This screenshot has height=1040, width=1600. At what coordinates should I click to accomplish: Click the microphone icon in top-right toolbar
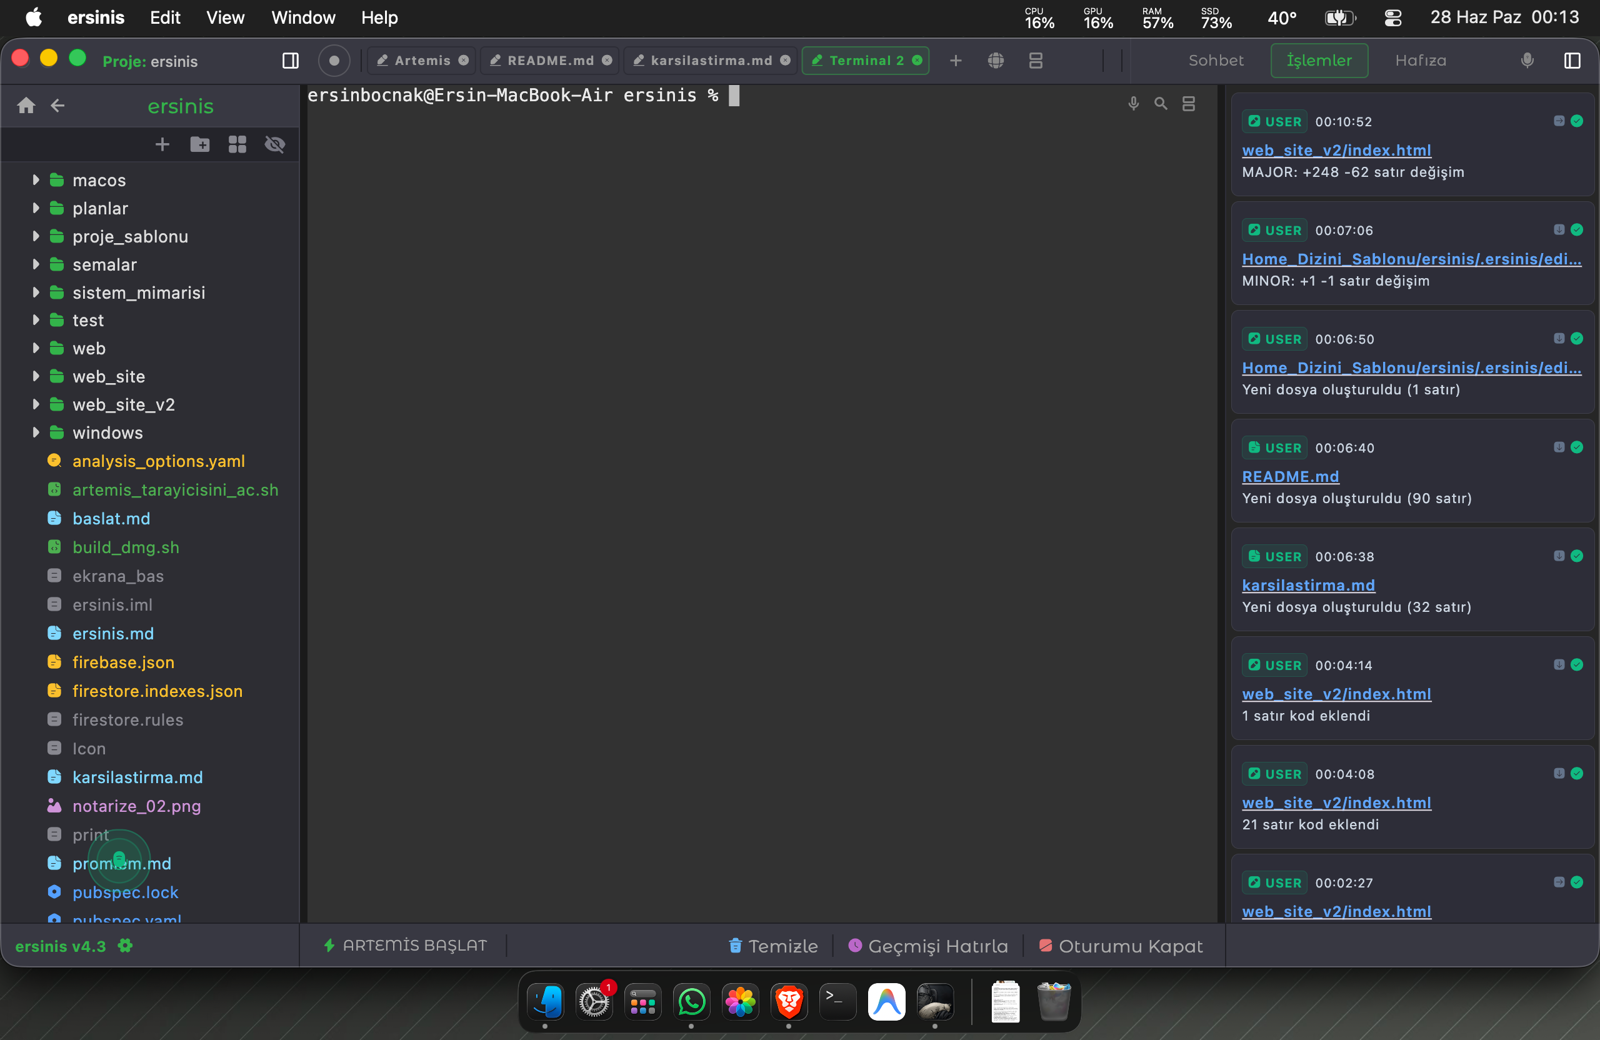1527,61
